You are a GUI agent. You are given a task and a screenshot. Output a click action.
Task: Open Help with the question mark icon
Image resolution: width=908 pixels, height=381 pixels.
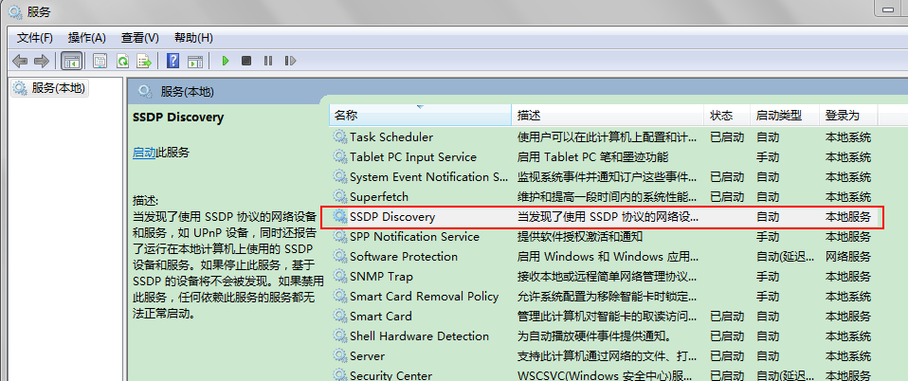click(173, 61)
